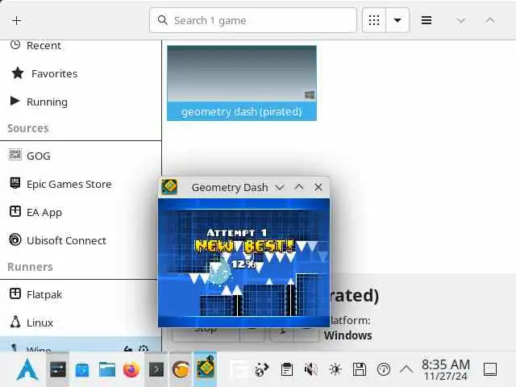Open the gauge tray icon
The width and height of the screenshot is (516, 387).
pyautogui.click(x=384, y=369)
